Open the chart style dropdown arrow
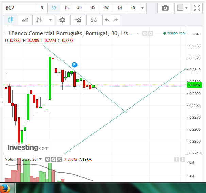Screen dimensions: 206x193 click(51, 20)
